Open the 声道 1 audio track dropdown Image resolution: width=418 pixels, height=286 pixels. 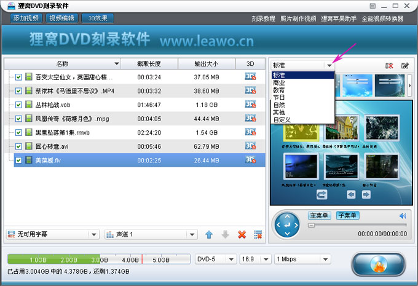tap(151, 234)
